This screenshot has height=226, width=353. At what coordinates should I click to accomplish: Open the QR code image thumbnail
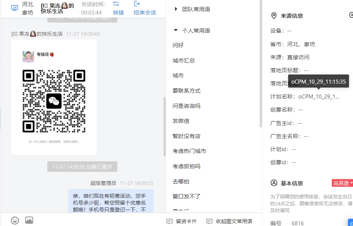click(x=54, y=97)
